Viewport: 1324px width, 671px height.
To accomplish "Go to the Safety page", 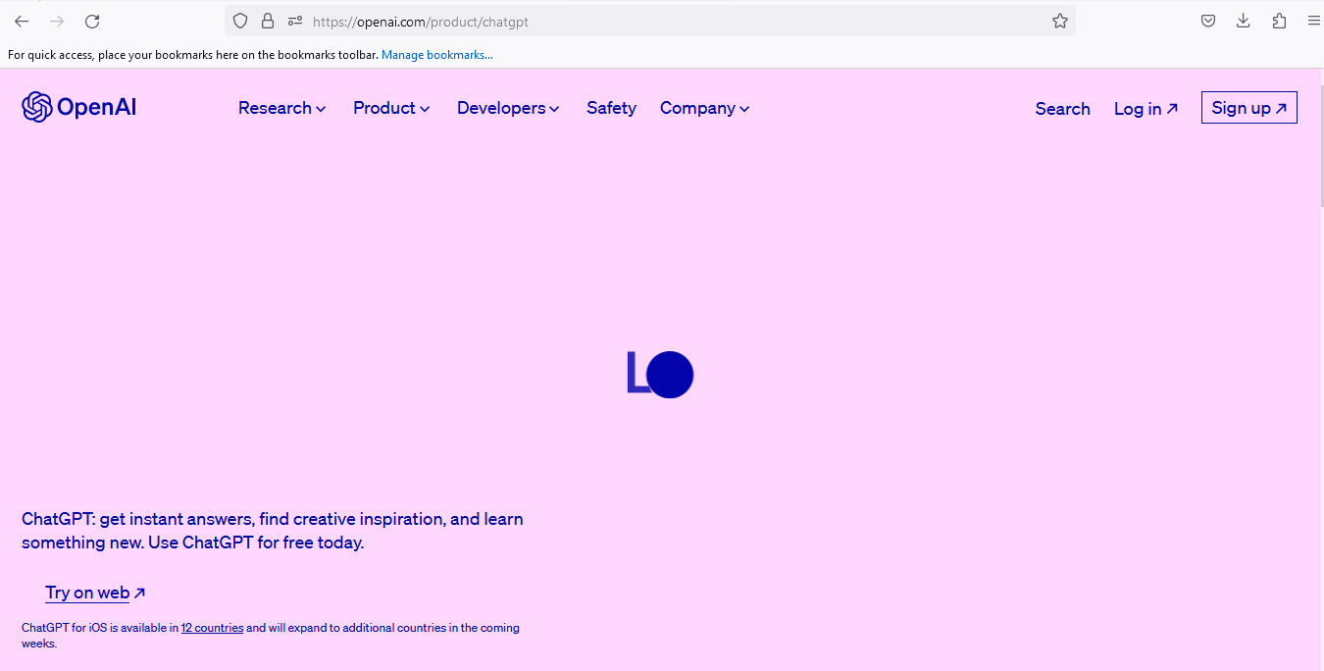I will point(611,108).
